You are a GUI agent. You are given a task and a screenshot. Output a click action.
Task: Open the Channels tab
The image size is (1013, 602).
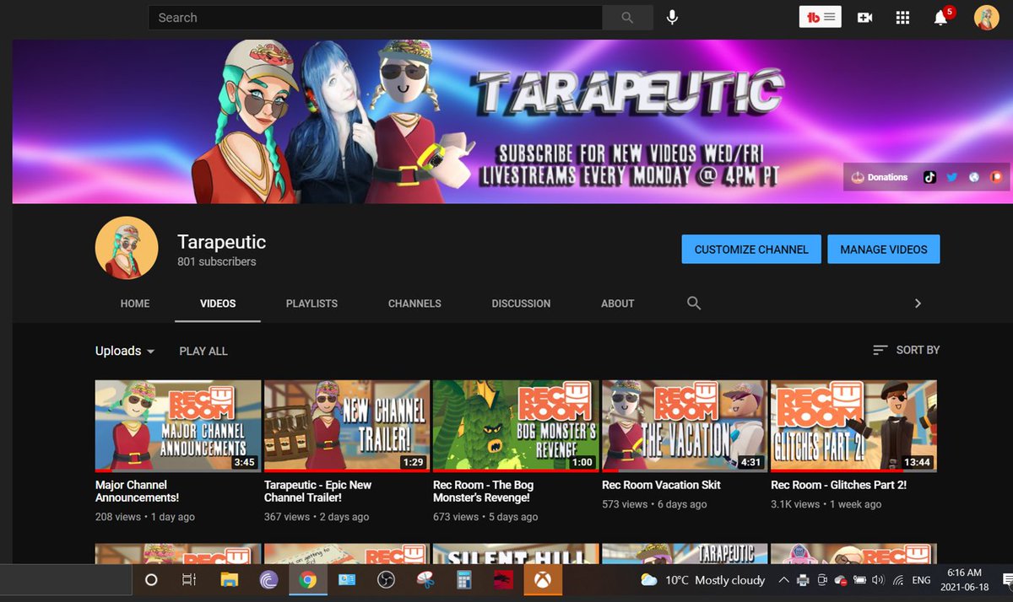coord(414,304)
